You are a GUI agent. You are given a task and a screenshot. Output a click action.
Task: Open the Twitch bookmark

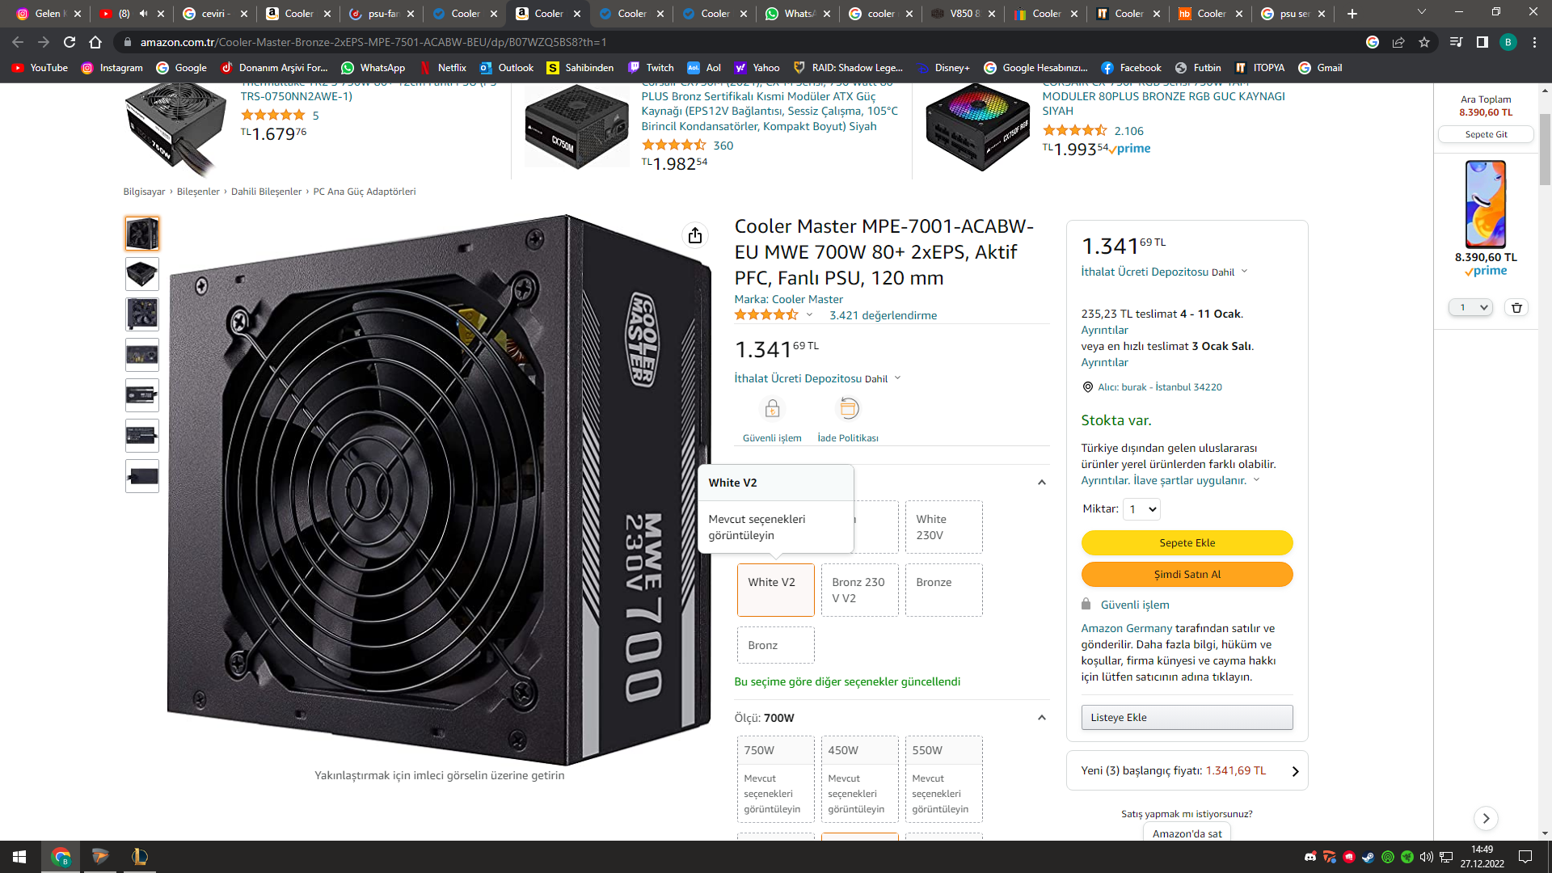[652, 68]
